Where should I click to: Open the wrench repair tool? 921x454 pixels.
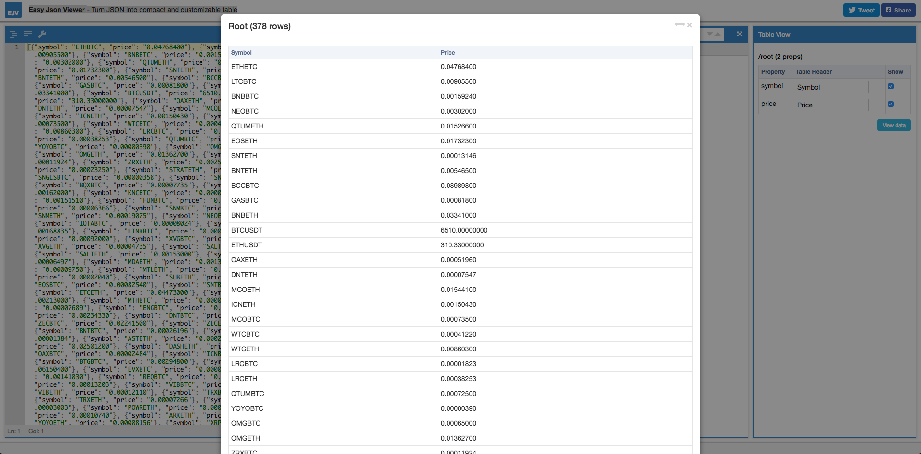pos(42,34)
